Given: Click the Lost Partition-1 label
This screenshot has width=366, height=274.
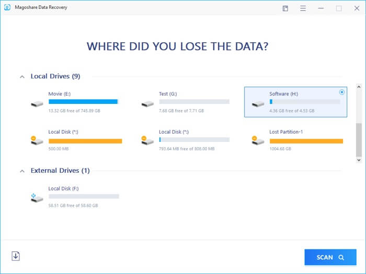Looking at the screenshot, I should 286,132.
